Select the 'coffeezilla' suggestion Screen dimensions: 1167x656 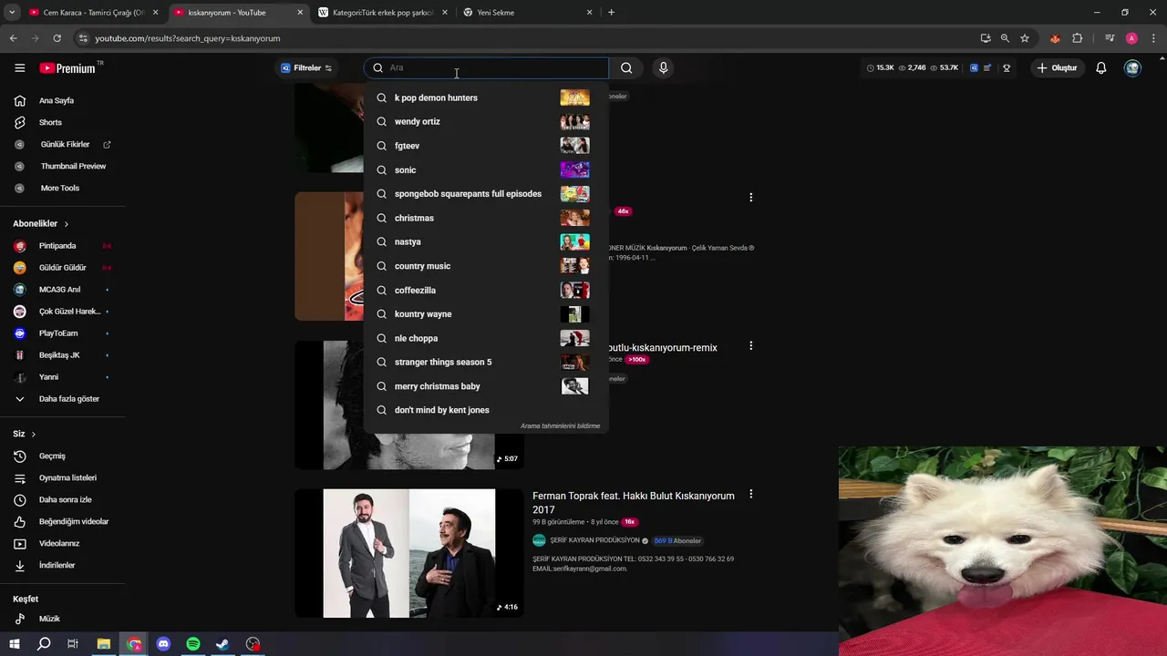[486, 290]
